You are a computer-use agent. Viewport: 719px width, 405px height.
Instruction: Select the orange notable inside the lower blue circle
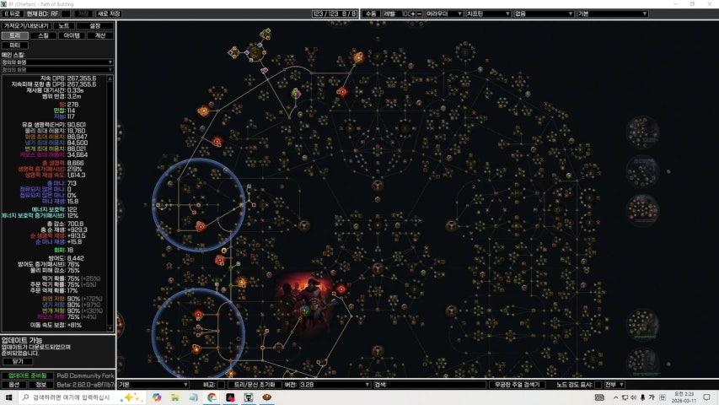tap(196, 349)
